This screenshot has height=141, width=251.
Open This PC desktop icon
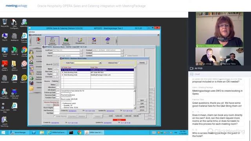pos(5,37)
